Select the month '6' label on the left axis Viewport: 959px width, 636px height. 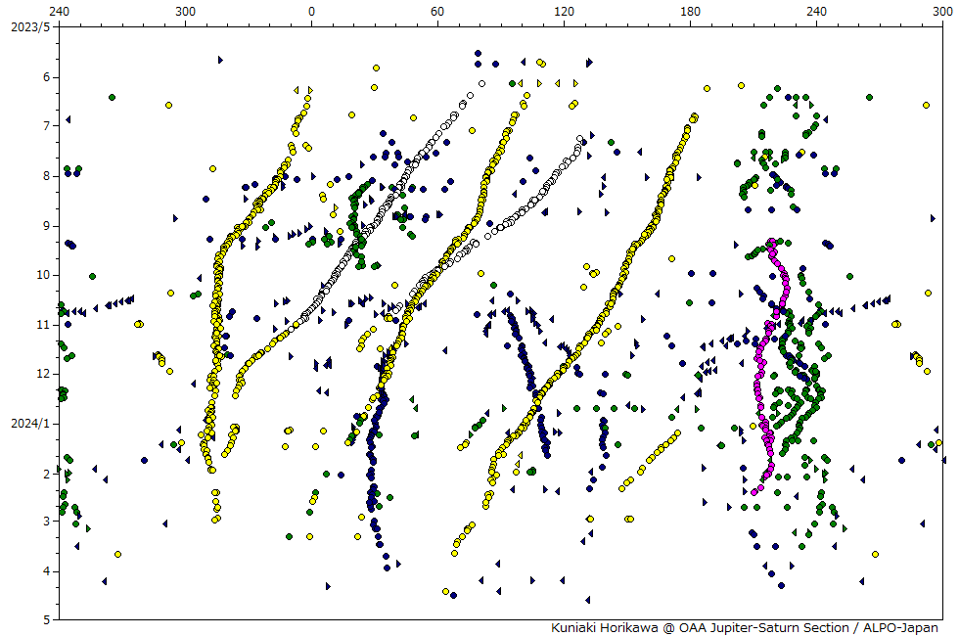47,77
